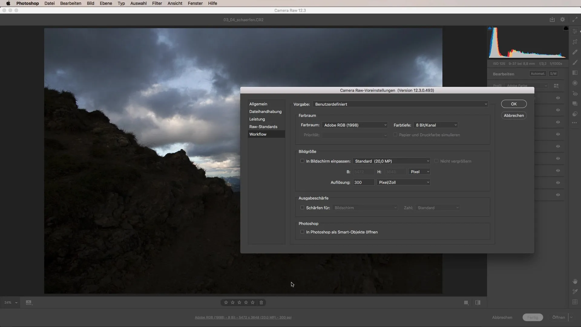Toggle shadow clipping warning on histogram
This screenshot has width=581, height=327.
pos(490,28)
